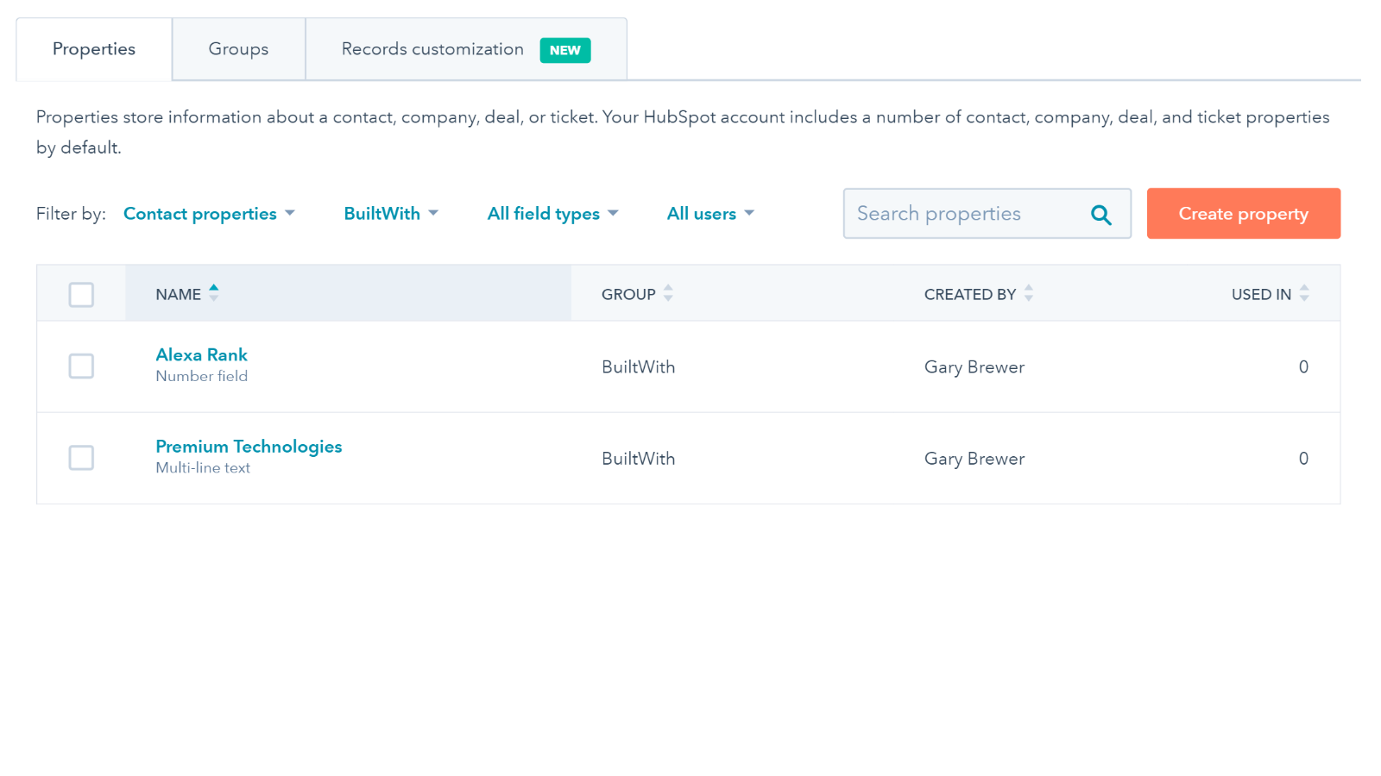Image resolution: width=1381 pixels, height=776 pixels.
Task: Sort by CREATED BY column
Action: click(1029, 293)
